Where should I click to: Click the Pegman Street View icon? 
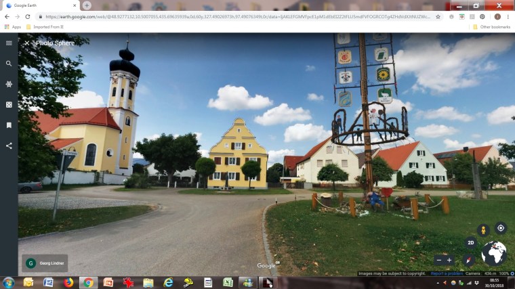(x=483, y=229)
